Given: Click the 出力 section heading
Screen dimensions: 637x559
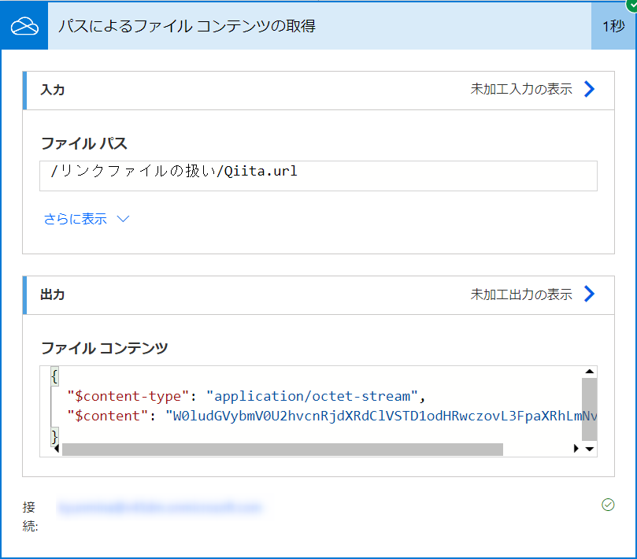Looking at the screenshot, I should 53,294.
